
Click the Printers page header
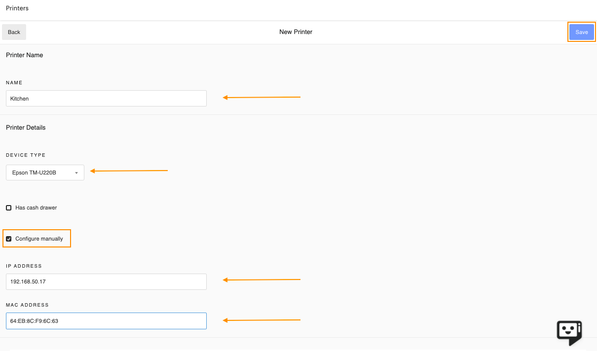[x=17, y=8]
